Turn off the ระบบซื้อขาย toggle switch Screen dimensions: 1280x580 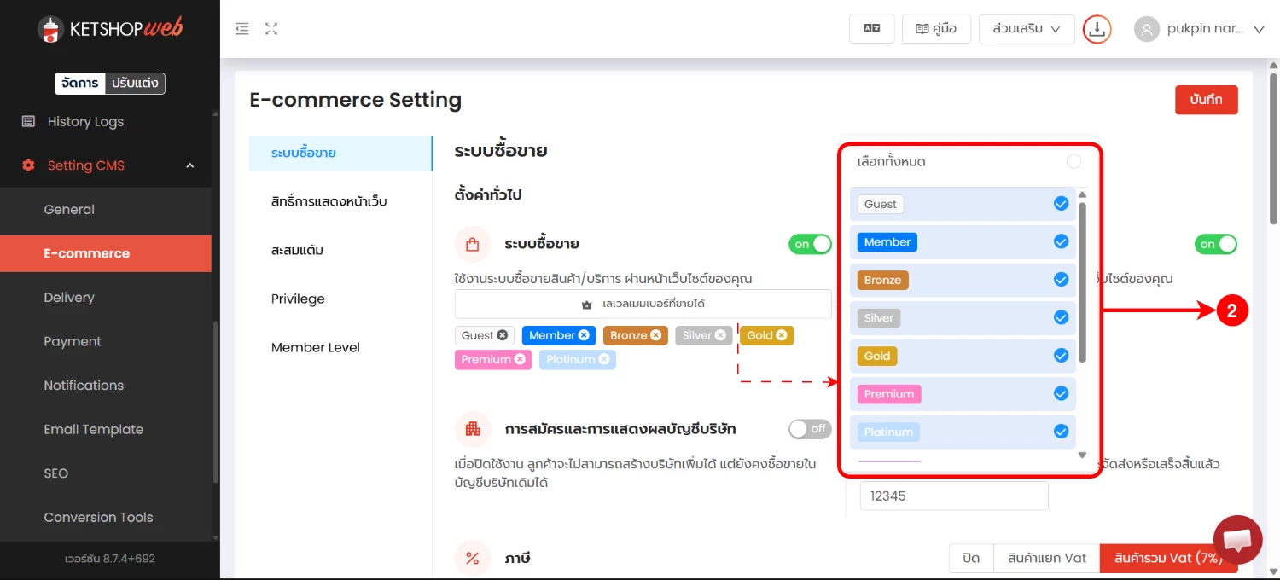pyautogui.click(x=810, y=245)
